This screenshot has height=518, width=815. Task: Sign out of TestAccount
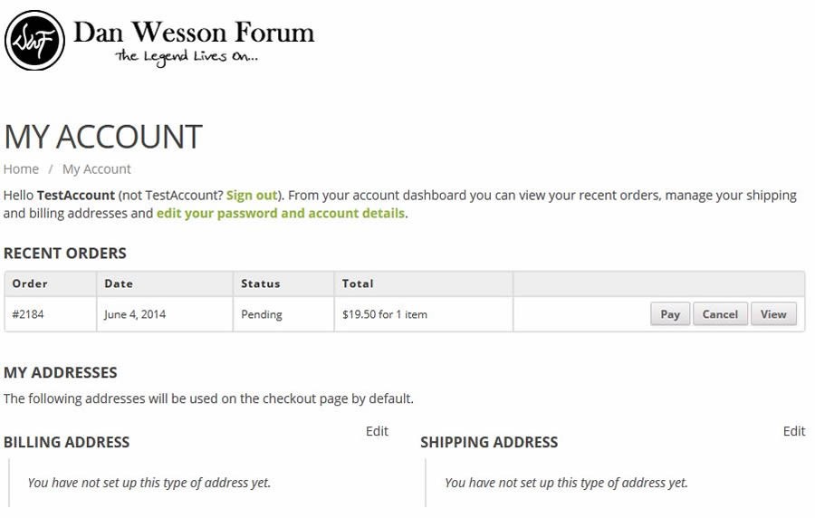click(252, 196)
